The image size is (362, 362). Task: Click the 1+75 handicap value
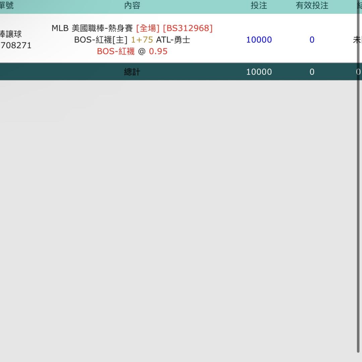pyautogui.click(x=142, y=40)
